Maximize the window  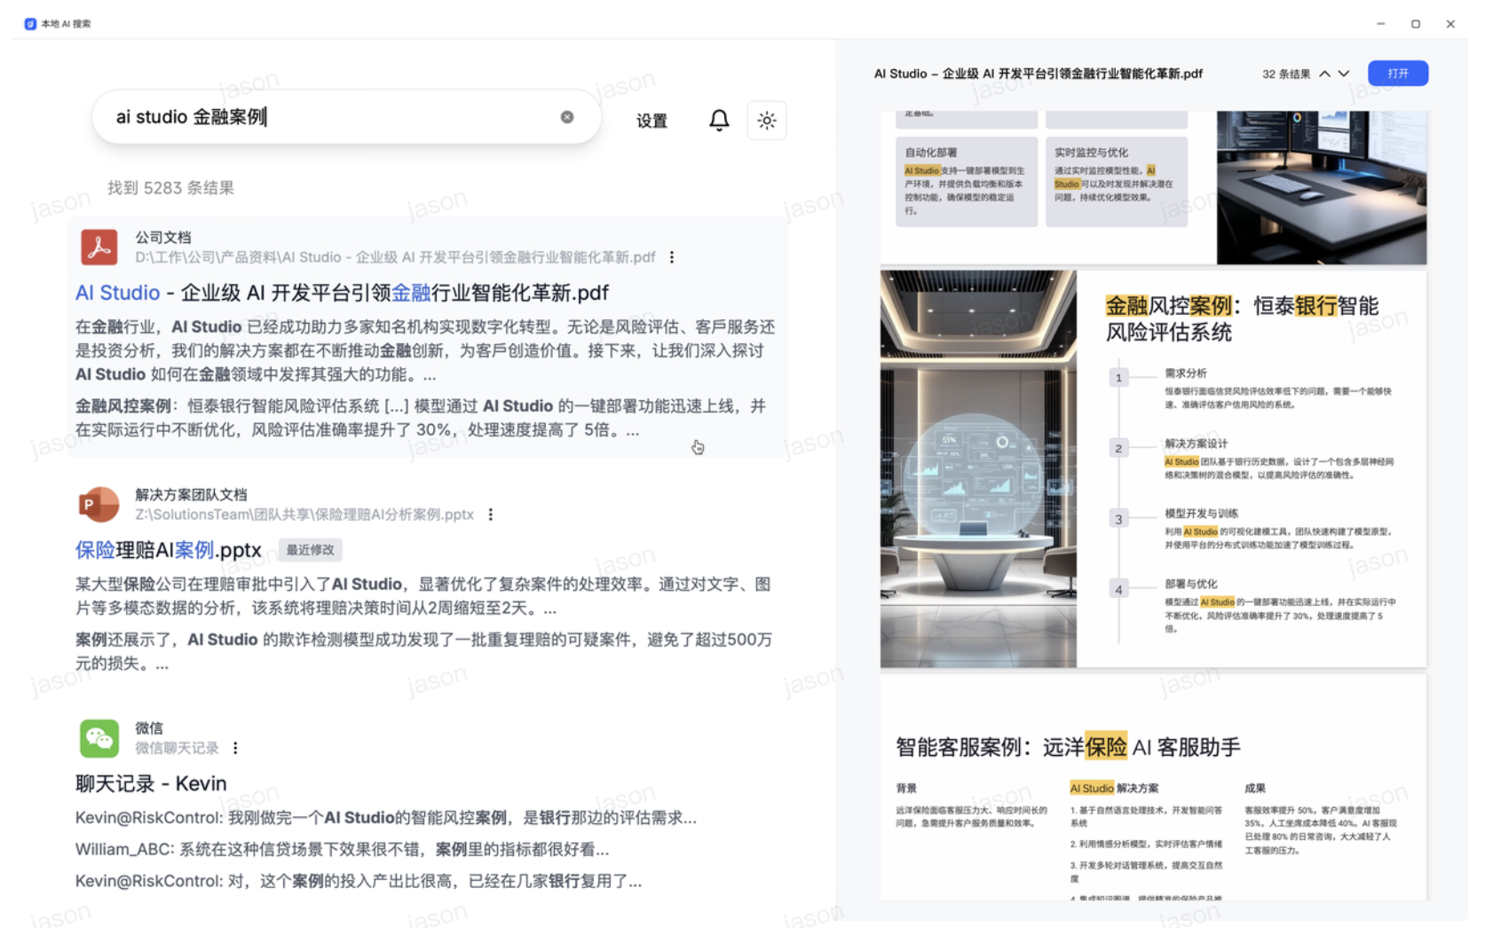tap(1416, 24)
